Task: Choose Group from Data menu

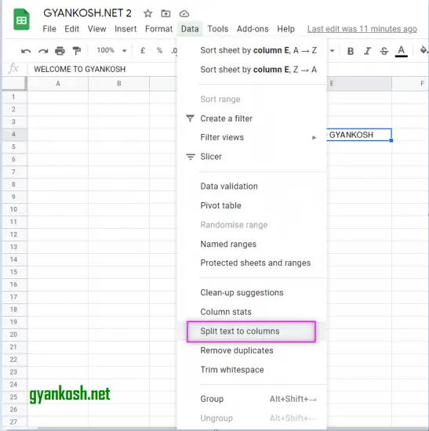Action: (252, 399)
